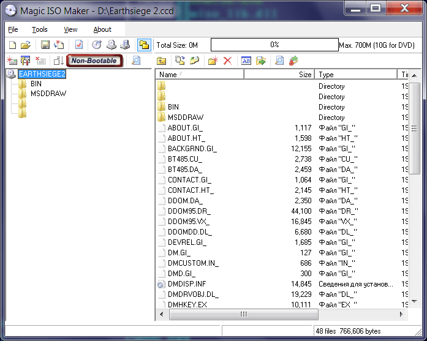Viewport: 427px width, 341px height.
Task: Open the File menu
Action: pos(13,29)
